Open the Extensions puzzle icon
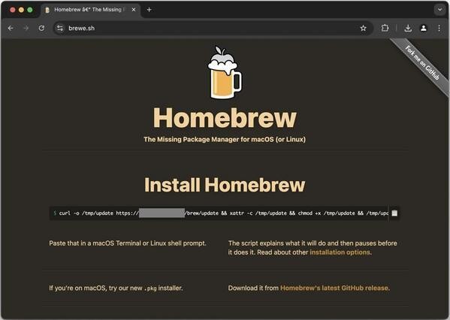 click(x=385, y=28)
